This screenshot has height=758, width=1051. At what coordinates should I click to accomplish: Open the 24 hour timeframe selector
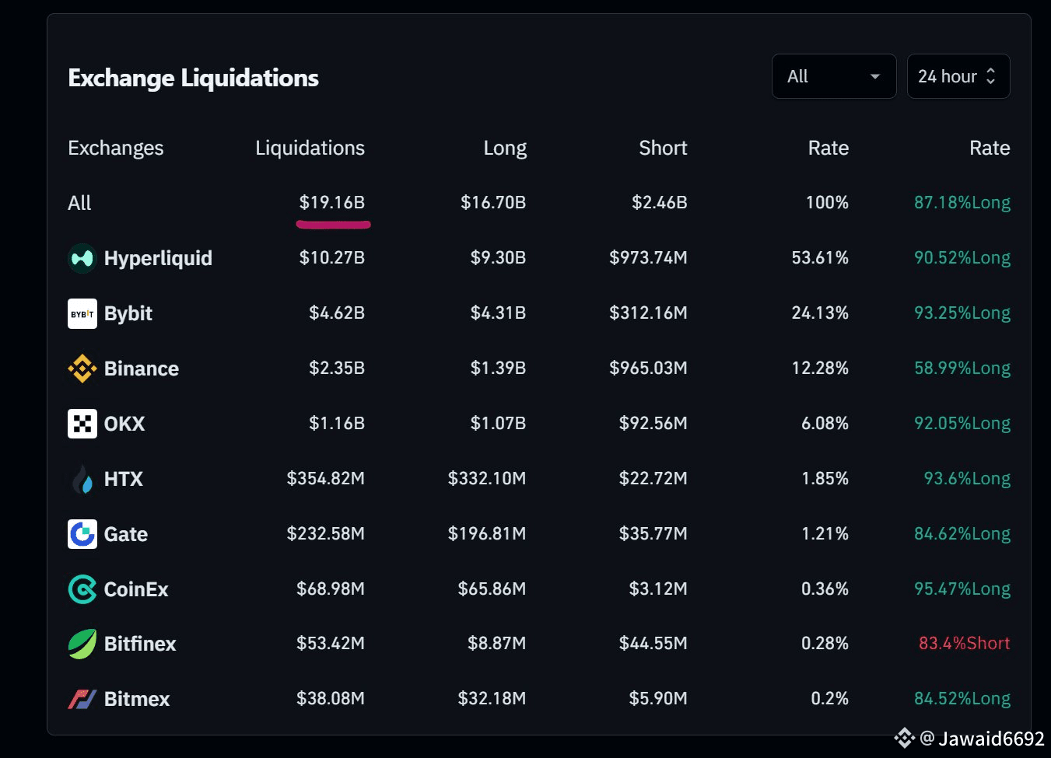click(948, 76)
